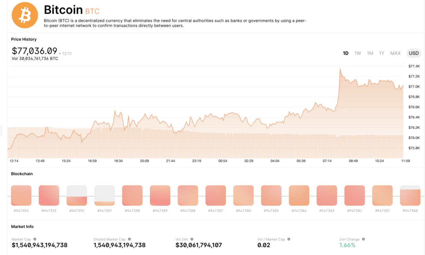Image resolution: width=425 pixels, height=255 pixels.
Task: Click the Bitcoin page title
Action: tap(63, 10)
